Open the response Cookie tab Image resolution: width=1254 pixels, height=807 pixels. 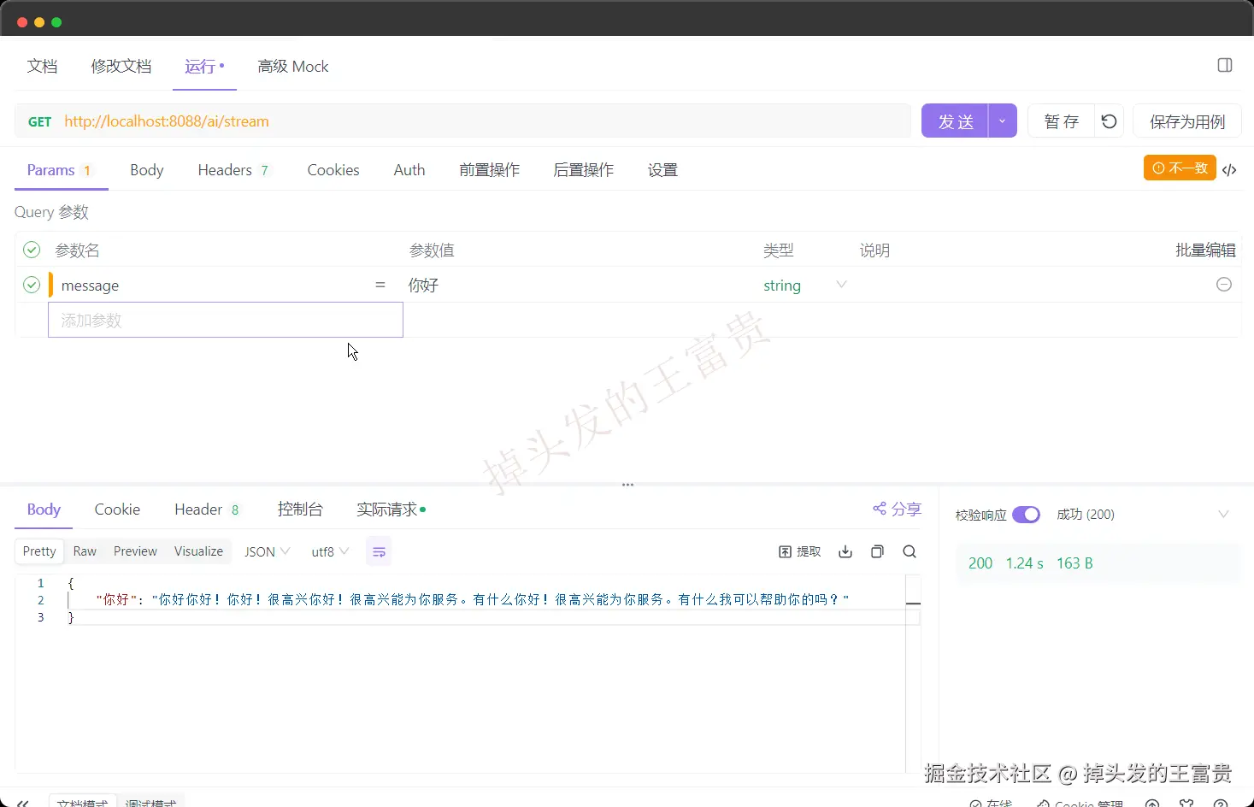[x=117, y=510]
